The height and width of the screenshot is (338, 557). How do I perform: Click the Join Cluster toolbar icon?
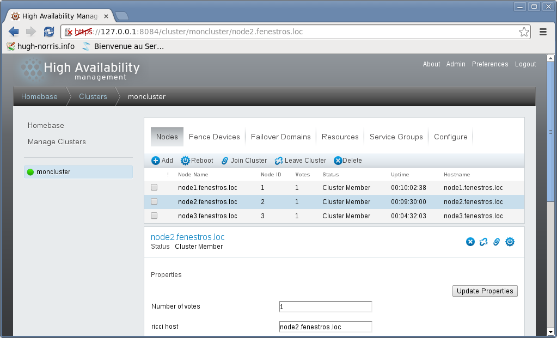pyautogui.click(x=225, y=161)
